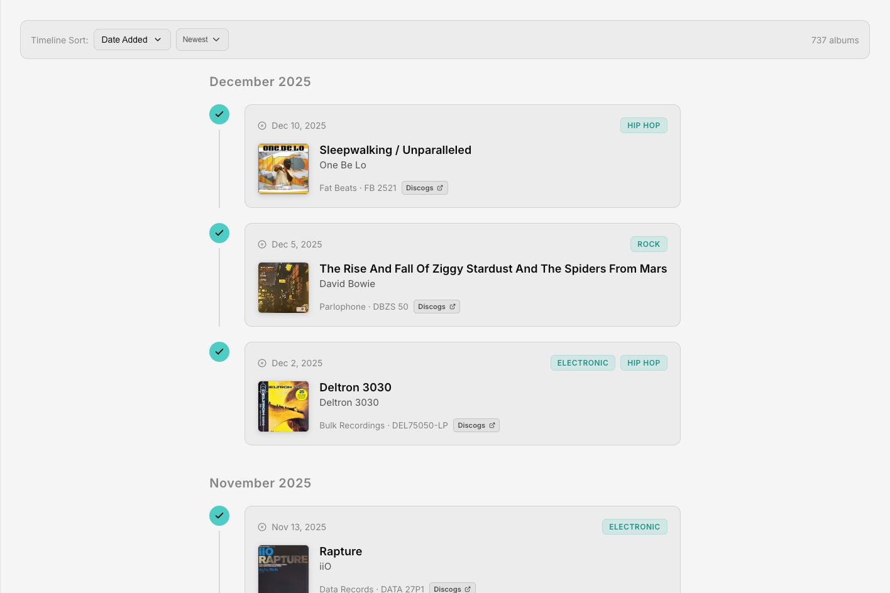
Task: Select the Hip Hop tag on Sleepwalking card
Action: 643,126
